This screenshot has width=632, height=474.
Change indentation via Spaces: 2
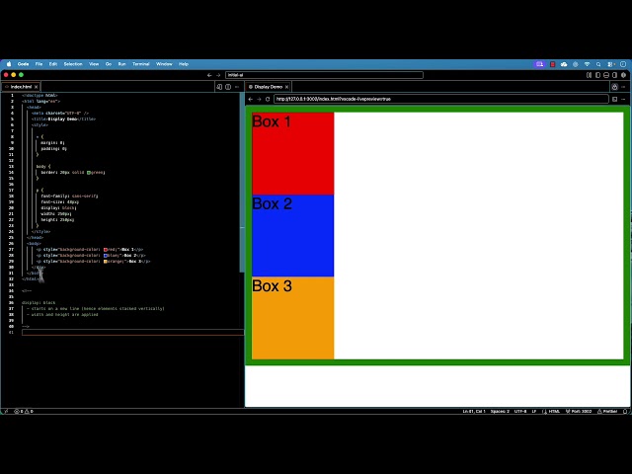coord(500,411)
